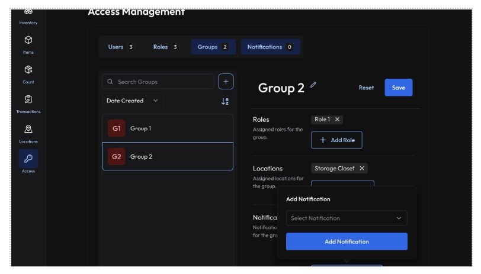Viewport: 481px width, 274px height.
Task: Click the add group plus button
Action: [x=226, y=82]
